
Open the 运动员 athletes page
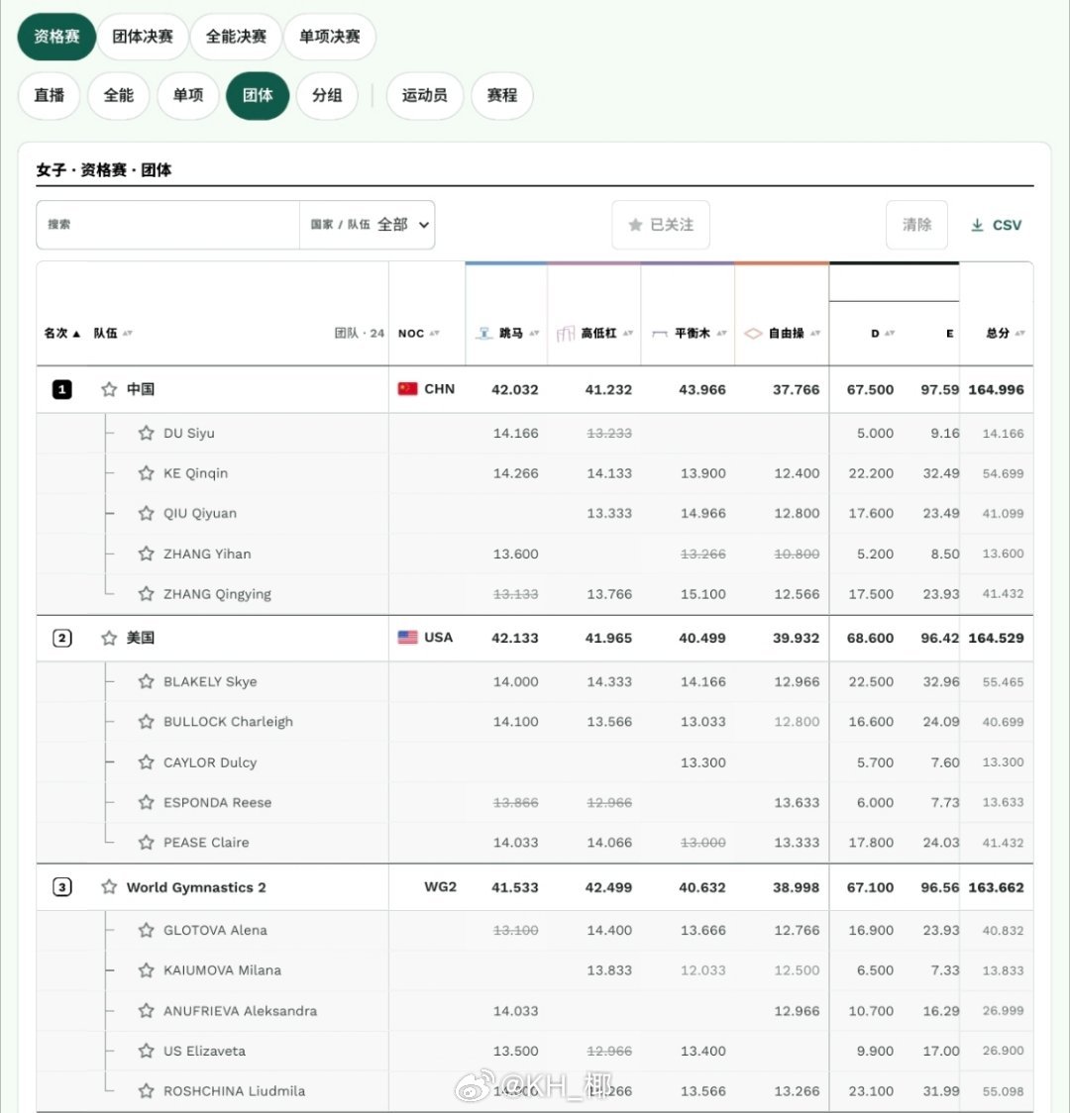pos(425,95)
